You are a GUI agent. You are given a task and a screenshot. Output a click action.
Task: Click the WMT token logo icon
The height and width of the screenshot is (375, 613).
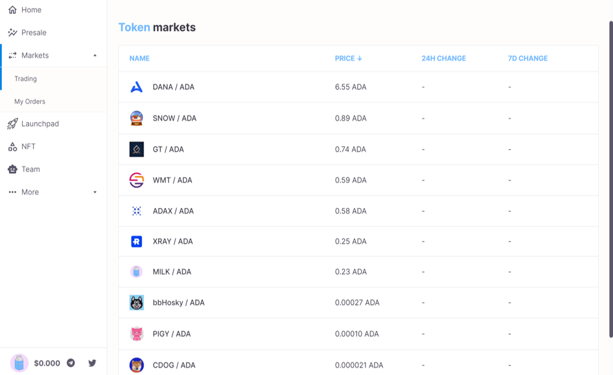click(x=136, y=180)
